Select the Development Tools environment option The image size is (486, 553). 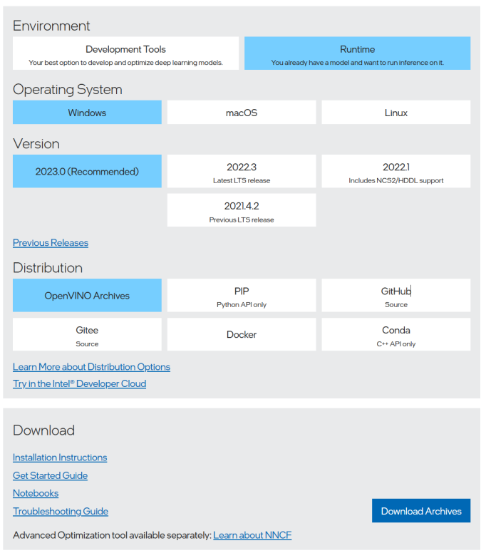point(125,53)
